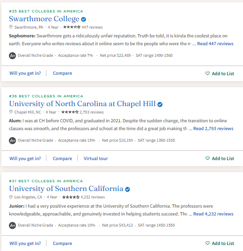243x251 pixels.
Task: Click star rating for USC reviews
Action: (x=71, y=197)
